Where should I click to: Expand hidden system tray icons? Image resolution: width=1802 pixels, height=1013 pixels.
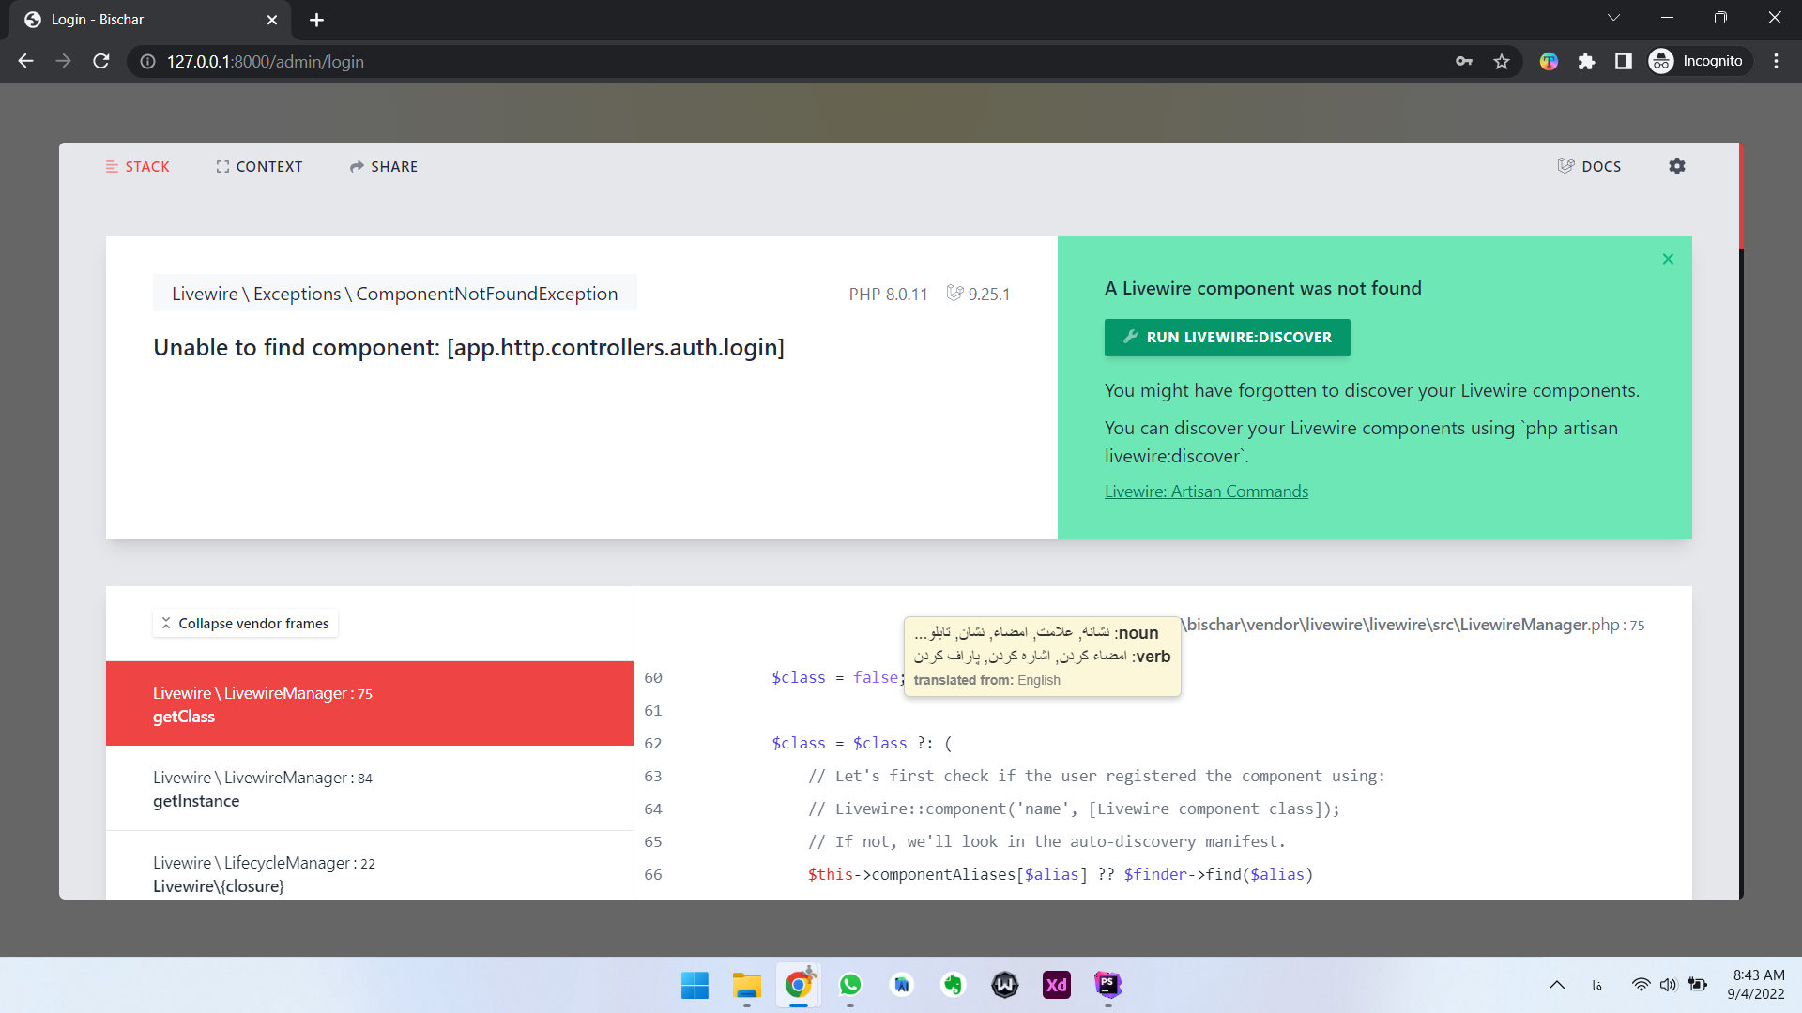(x=1557, y=985)
